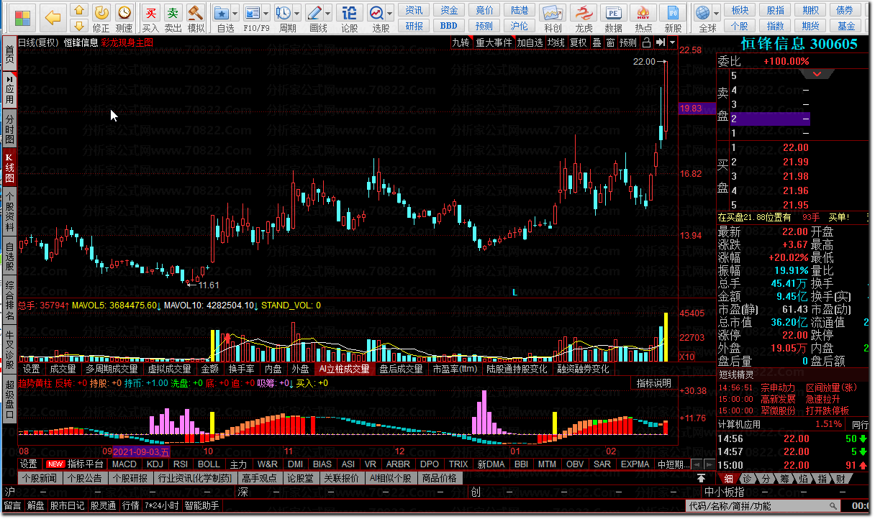Click the up arrow page icon
The image size is (875, 519).
pyautogui.click(x=80, y=12)
